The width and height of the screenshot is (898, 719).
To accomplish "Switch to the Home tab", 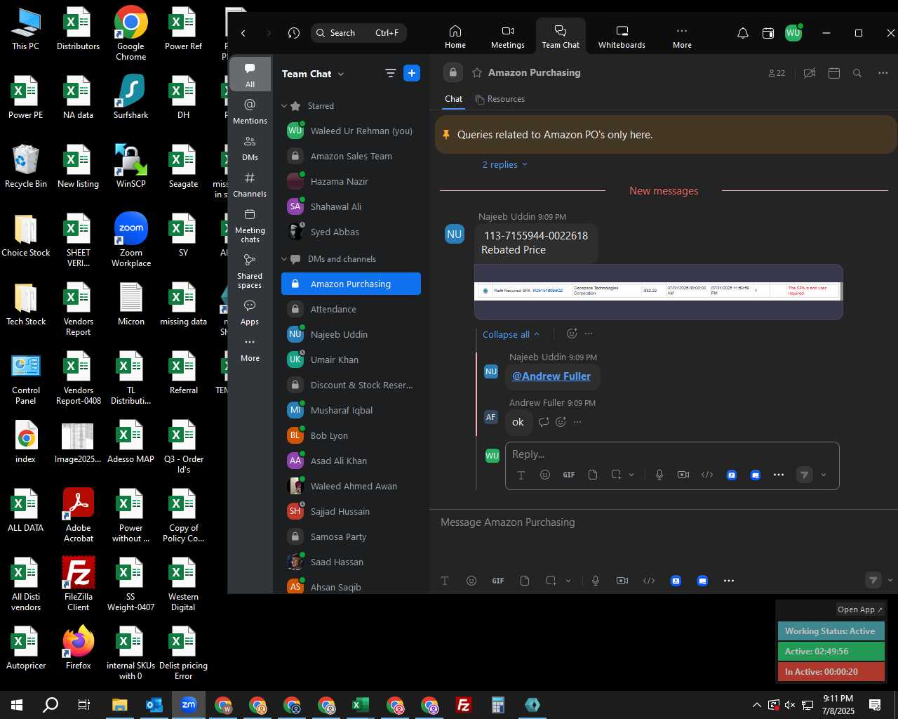I will coord(455,37).
